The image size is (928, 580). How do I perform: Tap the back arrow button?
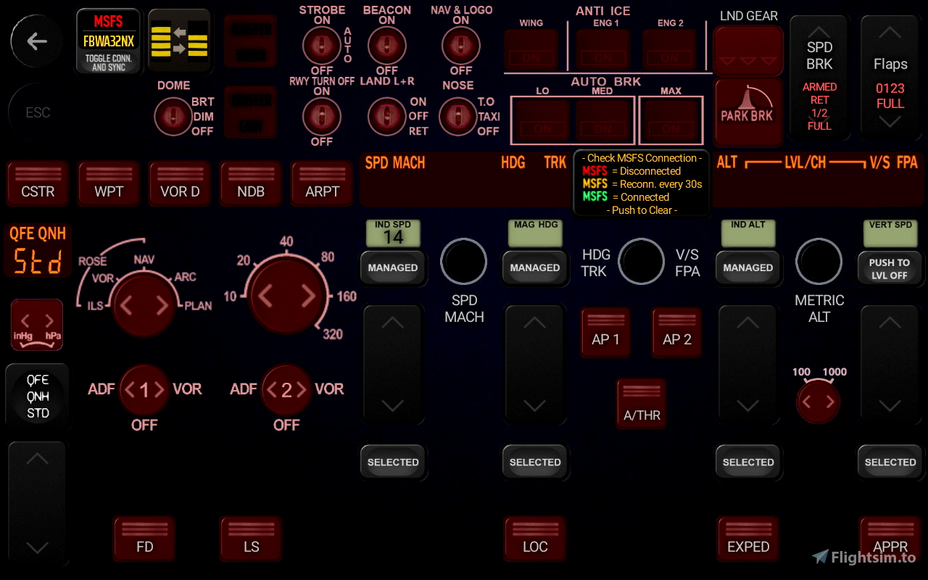pyautogui.click(x=37, y=41)
